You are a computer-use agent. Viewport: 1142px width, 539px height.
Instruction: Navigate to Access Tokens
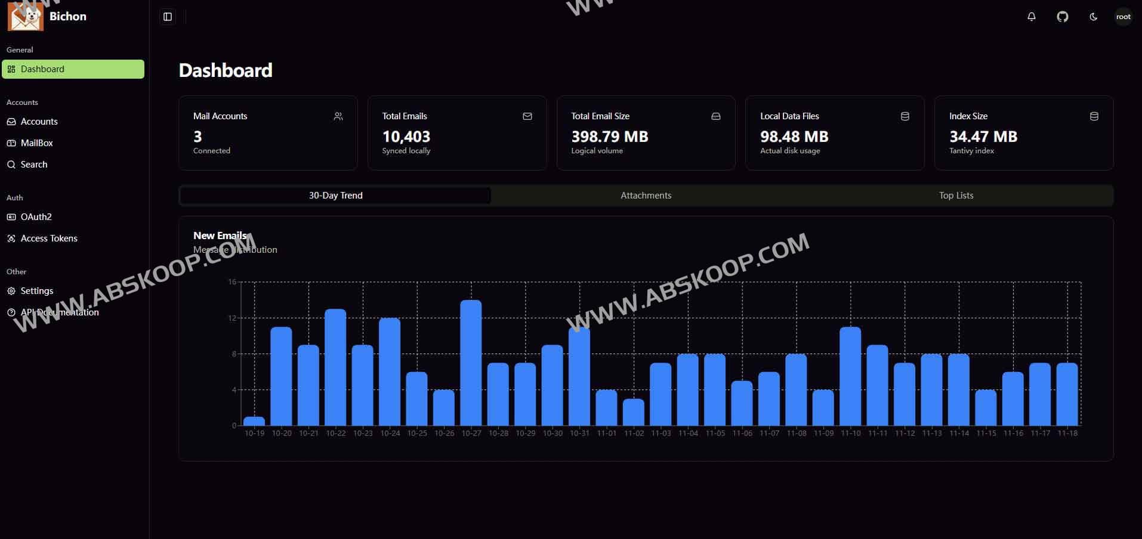click(49, 238)
